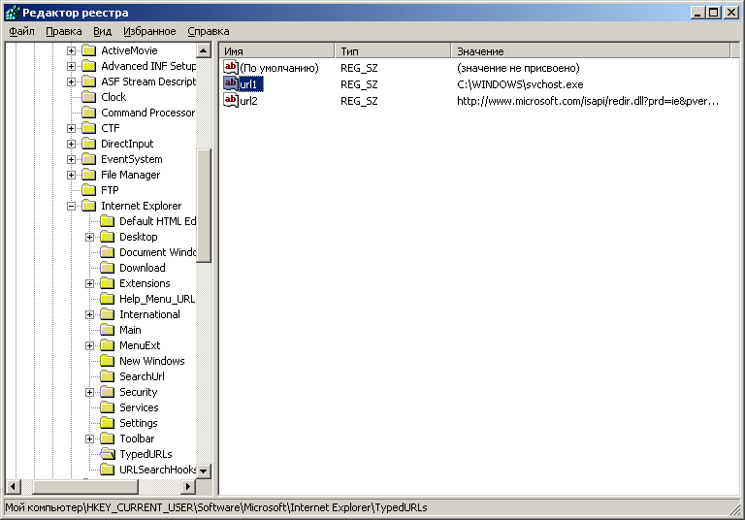Click the tree's scroll right arrow
The width and height of the screenshot is (745, 520).
pyautogui.click(x=188, y=487)
